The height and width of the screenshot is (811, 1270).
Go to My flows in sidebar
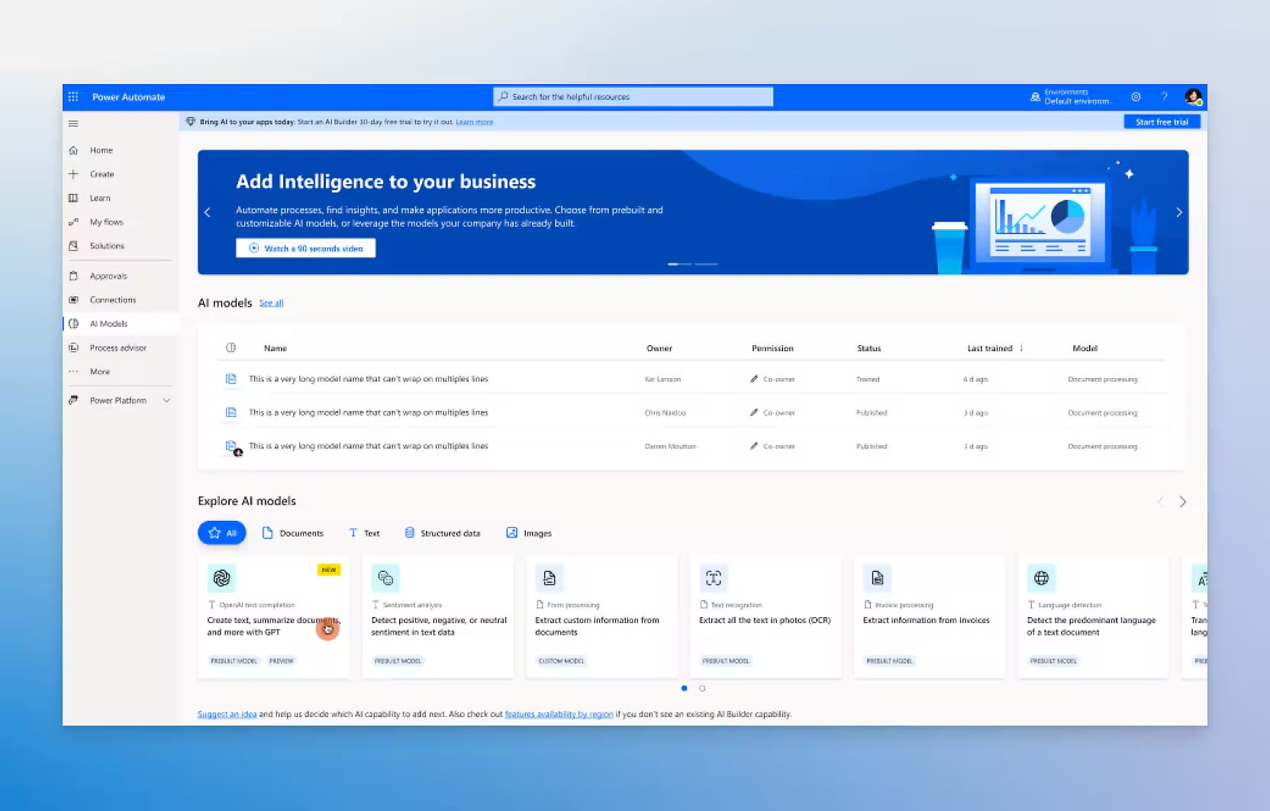tap(106, 222)
